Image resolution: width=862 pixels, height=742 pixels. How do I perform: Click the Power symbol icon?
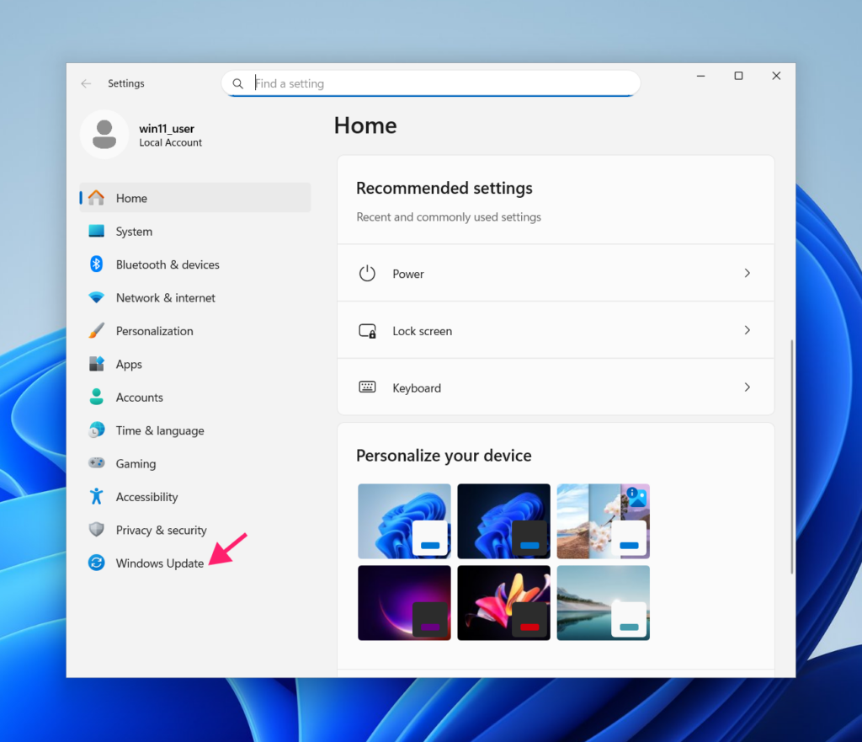[x=367, y=274]
